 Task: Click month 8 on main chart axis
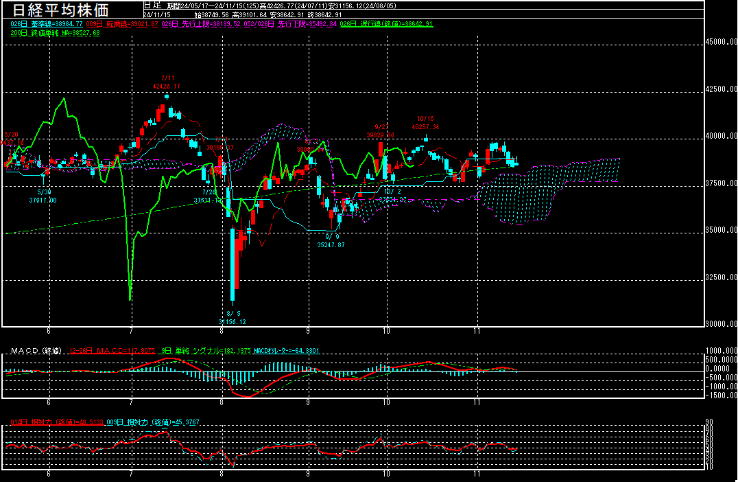pyautogui.click(x=222, y=331)
